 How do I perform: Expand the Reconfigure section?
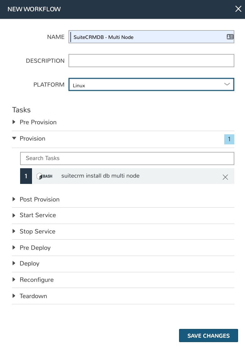pos(36,280)
